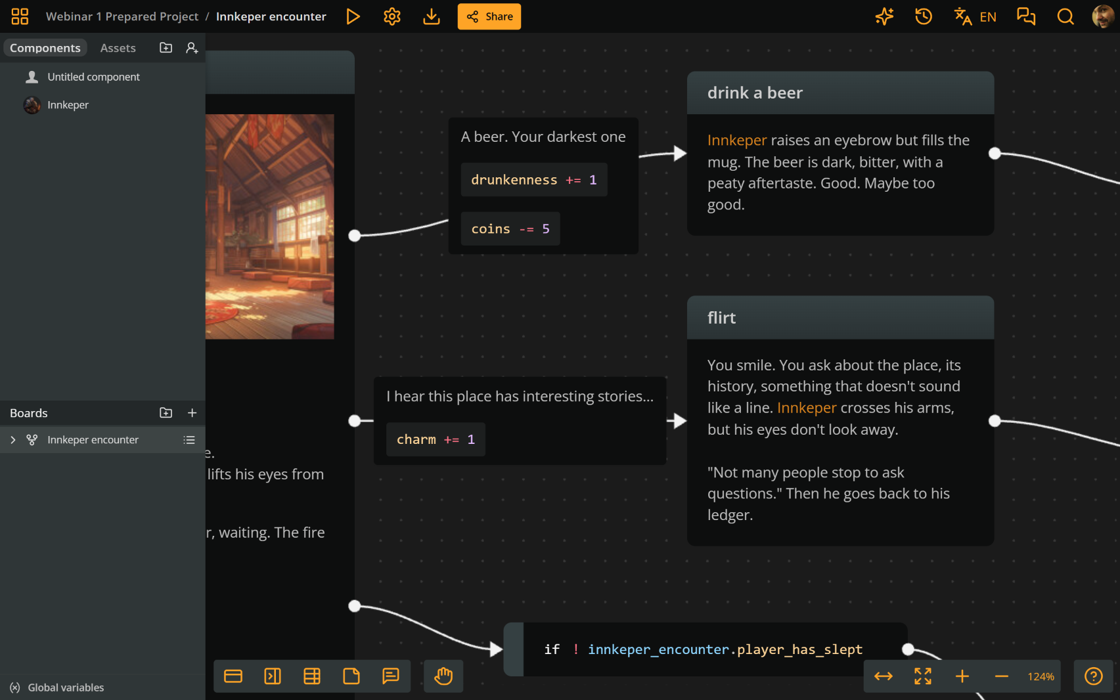Open the help question mark icon

[1094, 676]
